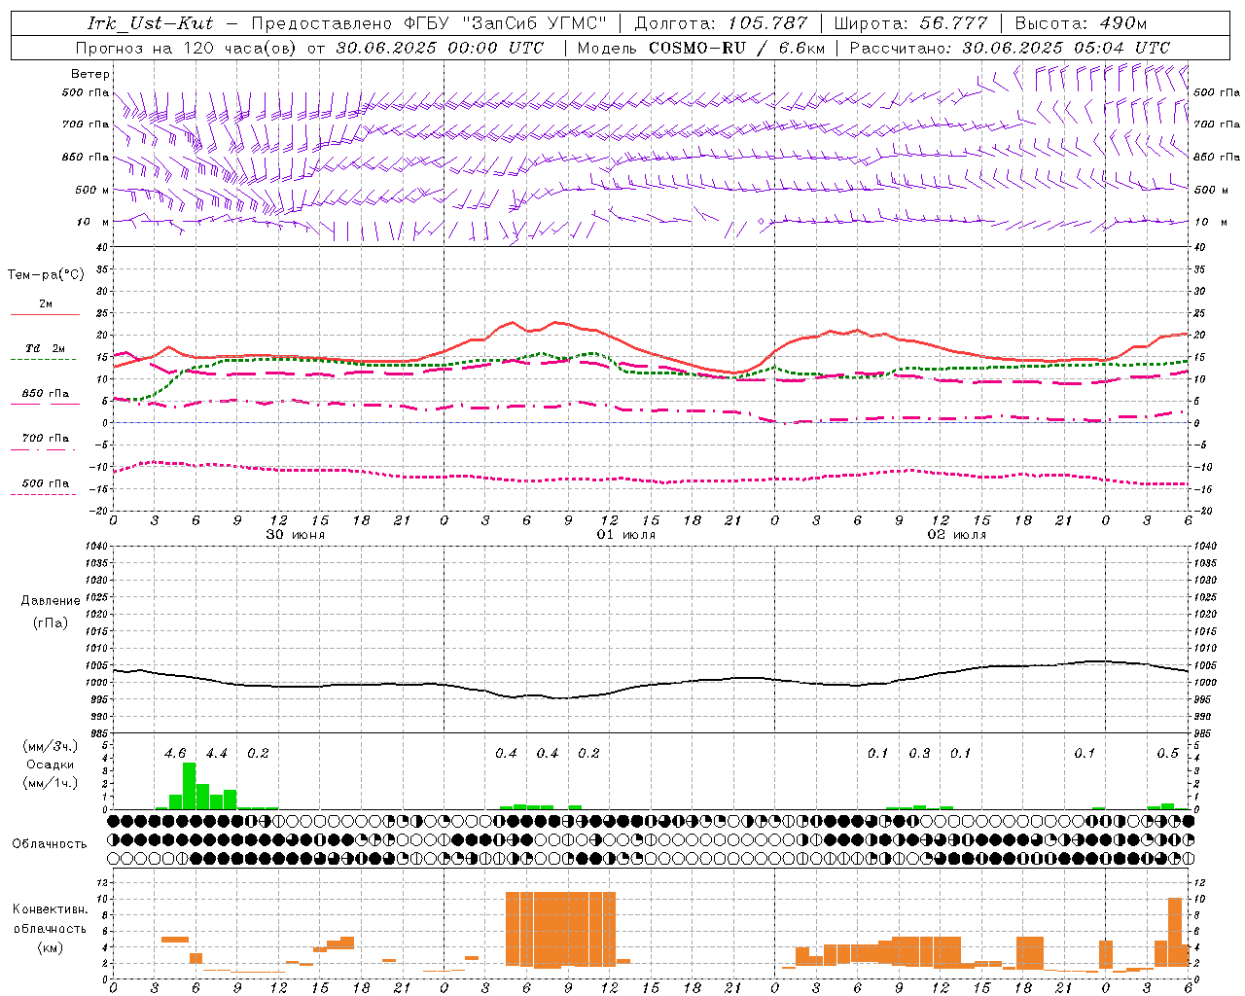
Task: Click the Конвективн. label
Action: coord(50,909)
